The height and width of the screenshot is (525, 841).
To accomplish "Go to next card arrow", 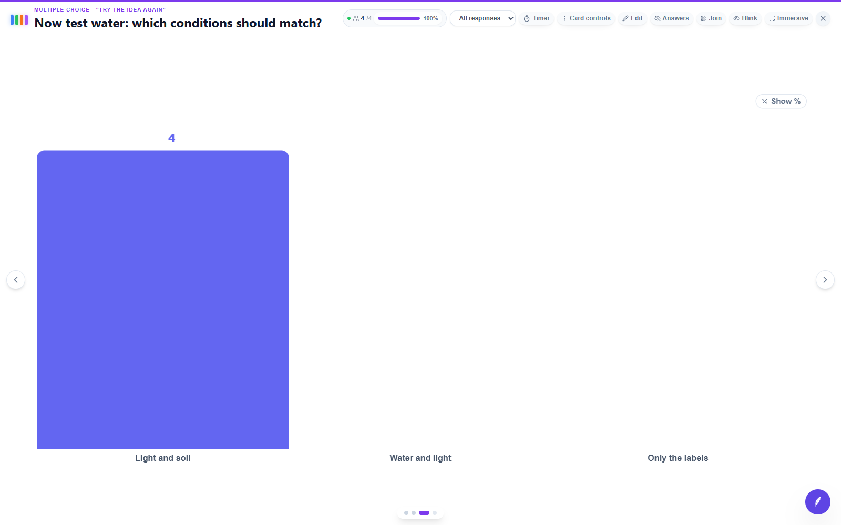I will click(x=825, y=280).
